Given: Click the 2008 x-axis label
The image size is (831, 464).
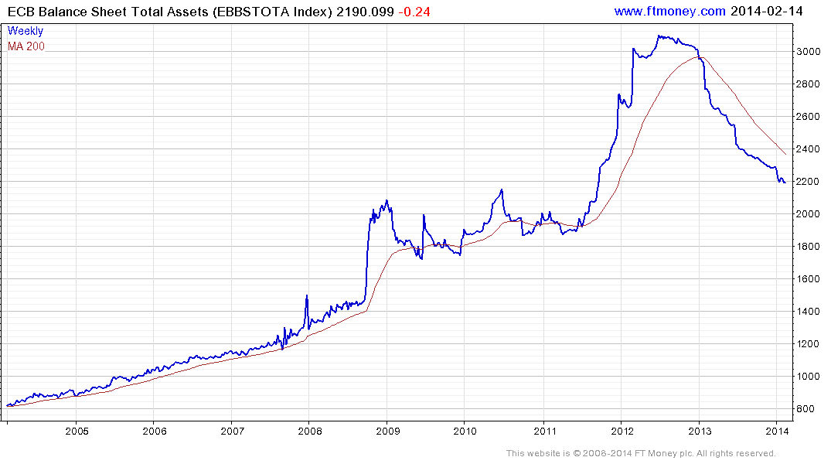Looking at the screenshot, I should [310, 431].
